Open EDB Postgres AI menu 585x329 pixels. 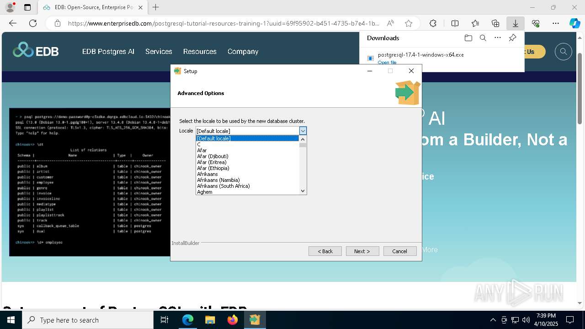click(x=108, y=52)
